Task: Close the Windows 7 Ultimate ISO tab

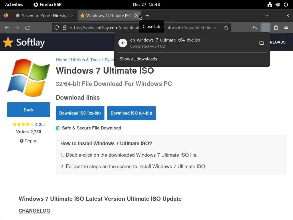Action: (136, 15)
